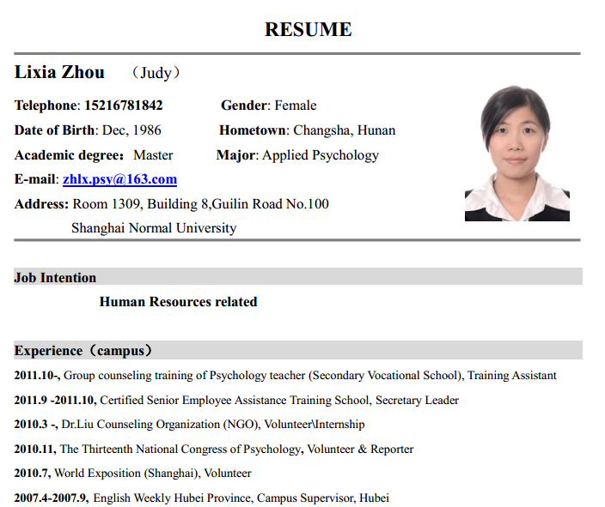Click the Experience (campus) section header

click(83, 350)
